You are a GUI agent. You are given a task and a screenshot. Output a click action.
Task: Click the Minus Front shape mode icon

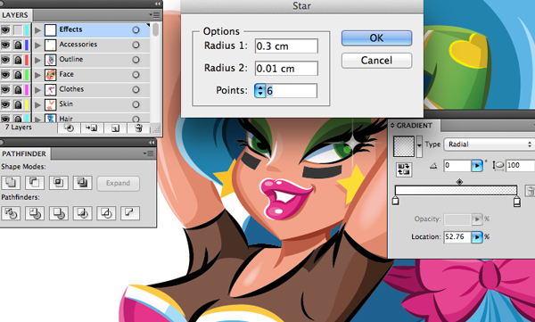click(x=35, y=183)
